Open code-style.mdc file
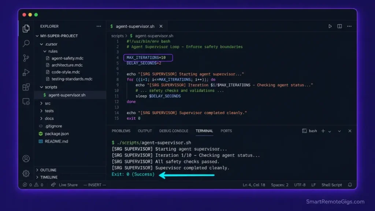The width and height of the screenshot is (375, 211). click(66, 72)
